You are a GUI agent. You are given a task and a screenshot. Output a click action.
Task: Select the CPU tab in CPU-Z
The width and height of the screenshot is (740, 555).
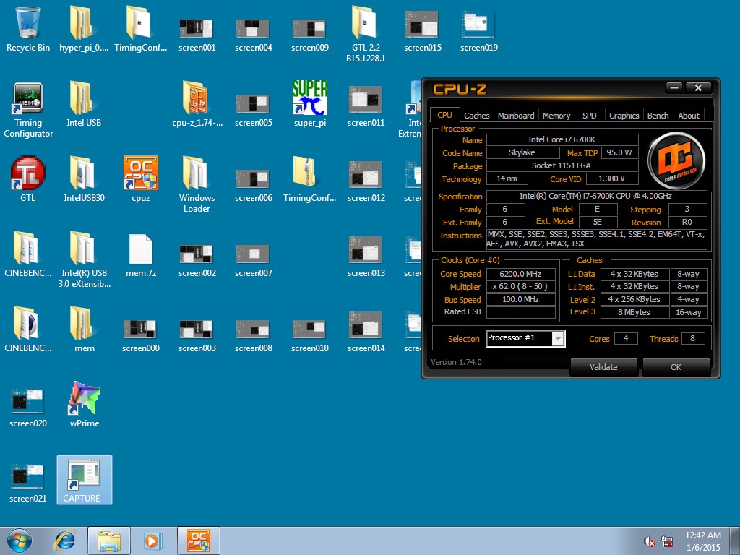click(444, 115)
